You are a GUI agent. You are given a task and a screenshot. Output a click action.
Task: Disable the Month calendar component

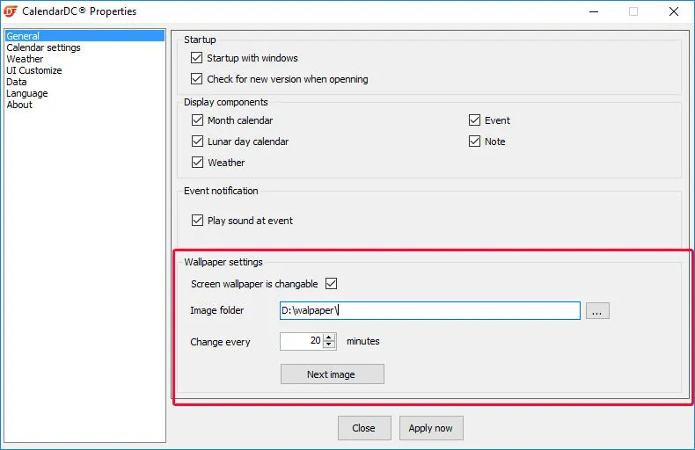pyautogui.click(x=198, y=120)
